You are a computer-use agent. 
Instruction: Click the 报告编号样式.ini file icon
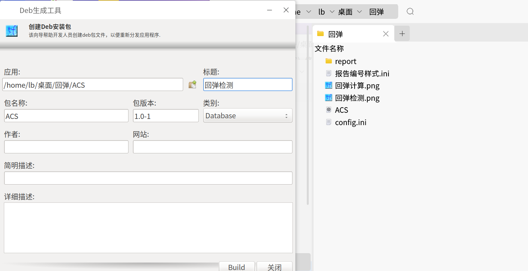329,73
